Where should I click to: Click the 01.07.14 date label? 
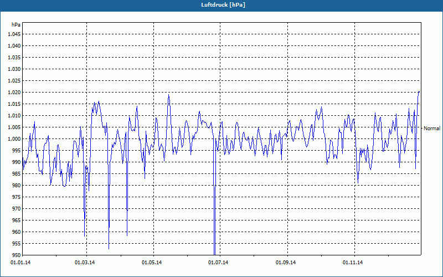click(218, 263)
